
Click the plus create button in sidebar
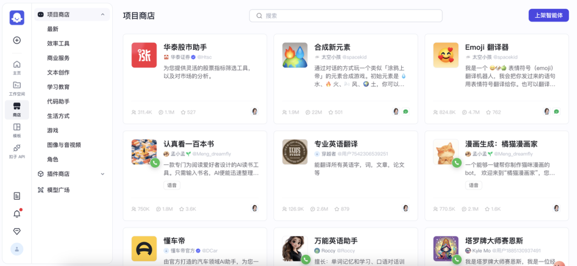[x=17, y=40]
